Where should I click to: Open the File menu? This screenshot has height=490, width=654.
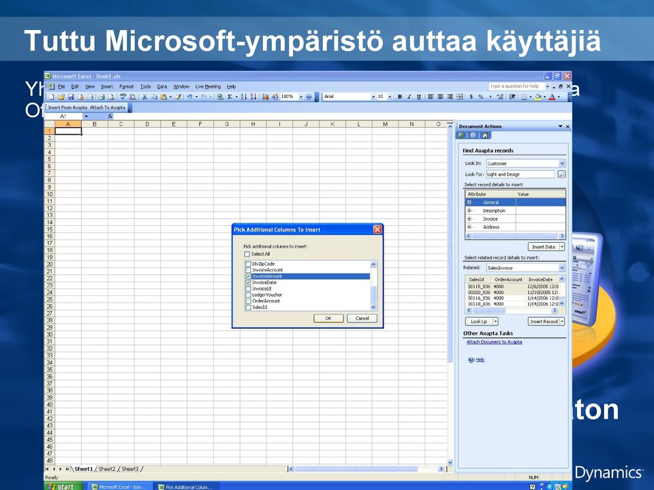pos(61,86)
